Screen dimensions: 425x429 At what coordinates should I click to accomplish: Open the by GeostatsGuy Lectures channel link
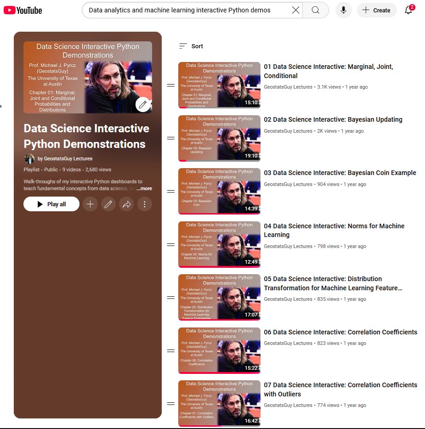[65, 158]
